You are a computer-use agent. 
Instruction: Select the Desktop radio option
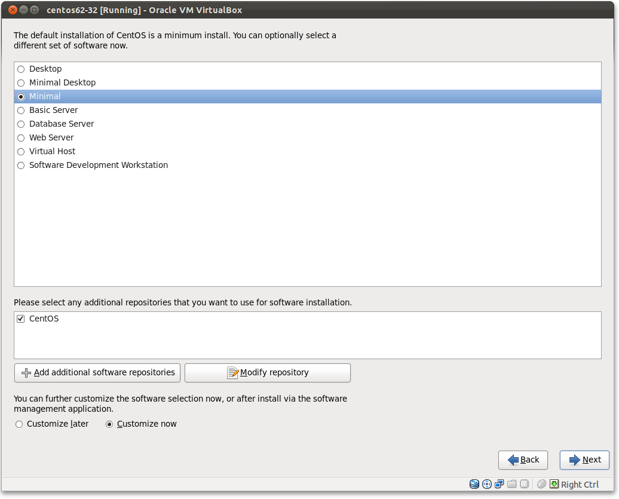click(x=21, y=69)
